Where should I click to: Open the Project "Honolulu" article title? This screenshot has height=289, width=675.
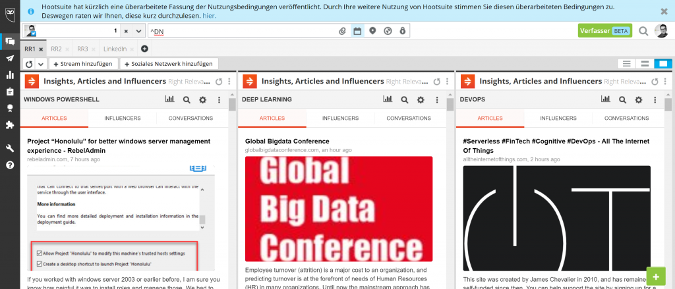pyautogui.click(x=119, y=145)
